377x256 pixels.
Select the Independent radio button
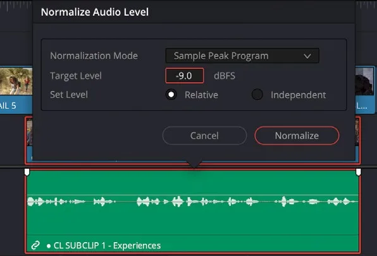(x=257, y=95)
